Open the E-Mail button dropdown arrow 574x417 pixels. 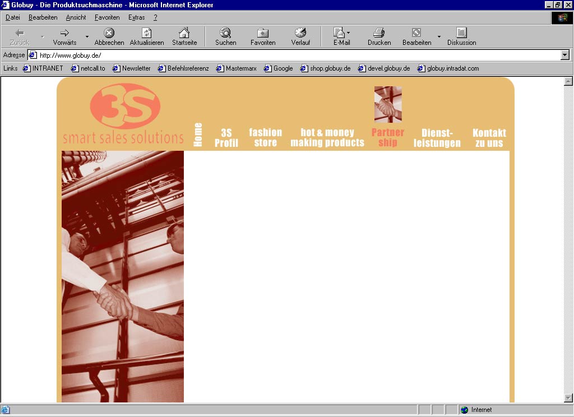pyautogui.click(x=348, y=33)
